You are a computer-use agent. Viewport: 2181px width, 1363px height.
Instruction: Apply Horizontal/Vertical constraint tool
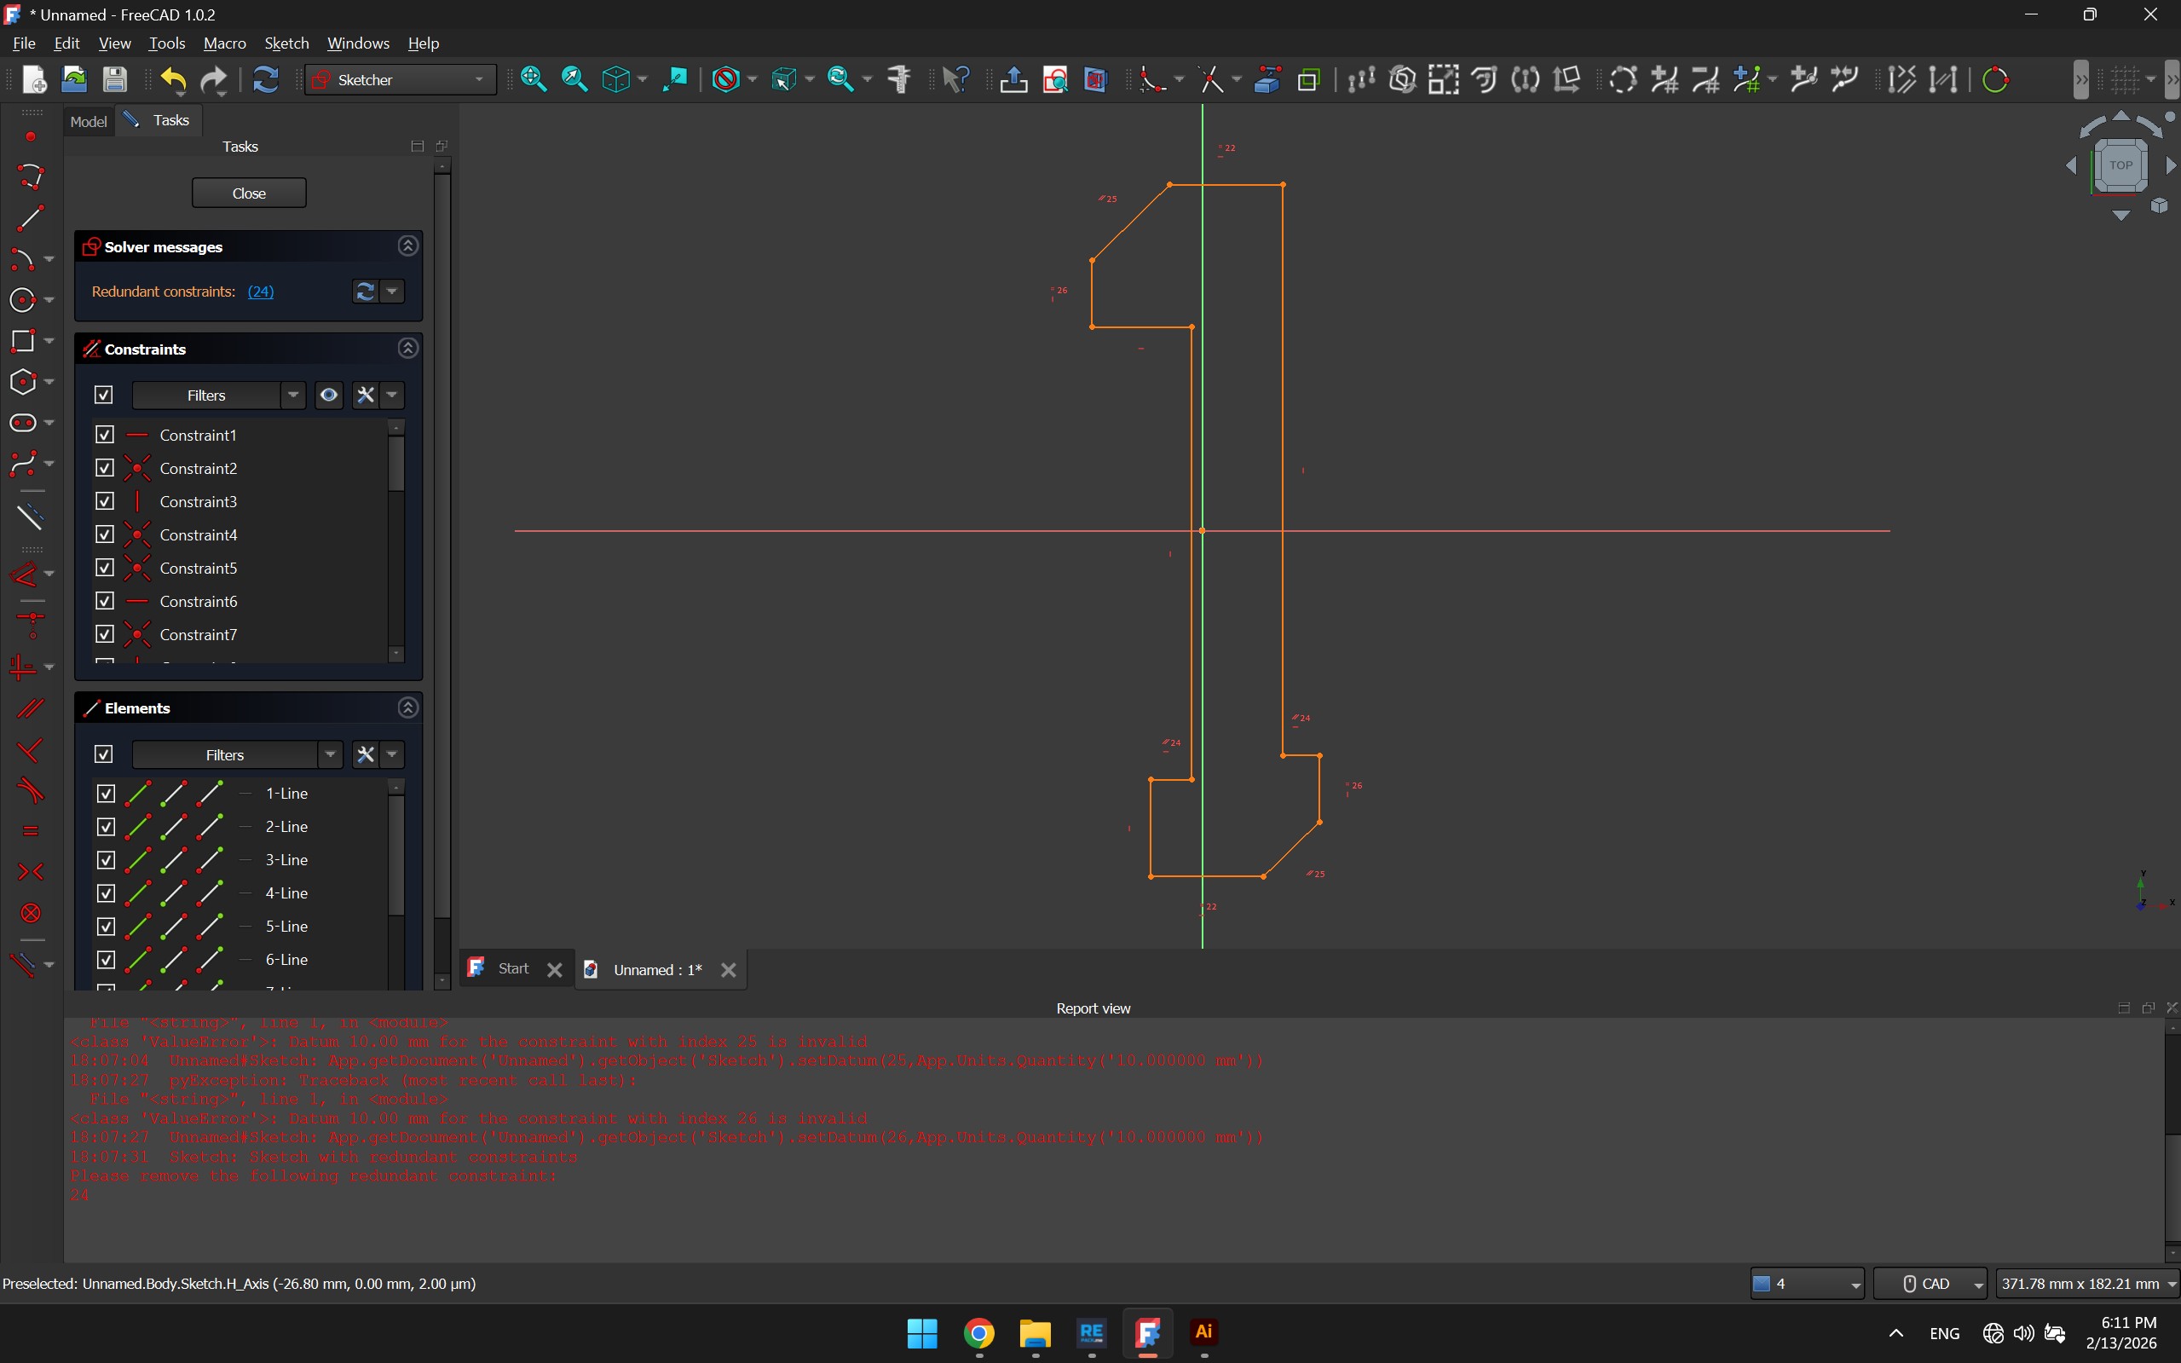(x=22, y=667)
